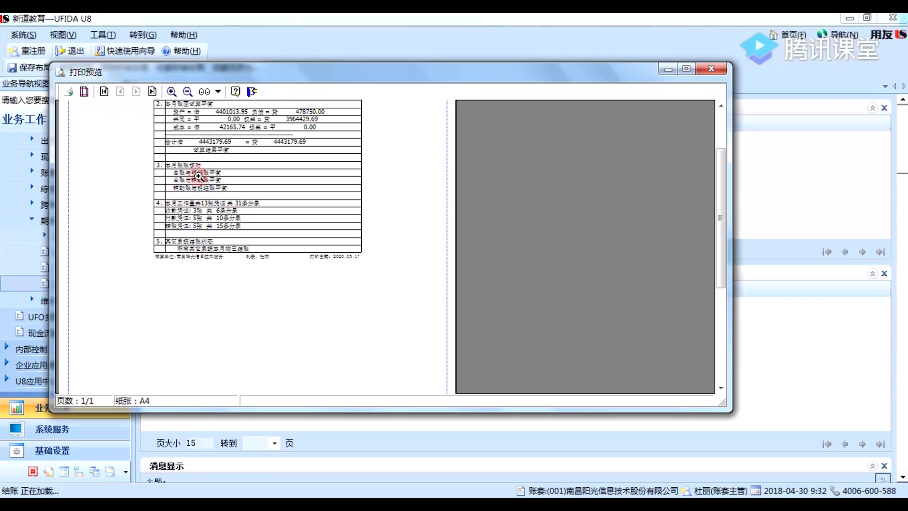
Task: Select the 现金 tree item under UFO
Action: coord(32,333)
